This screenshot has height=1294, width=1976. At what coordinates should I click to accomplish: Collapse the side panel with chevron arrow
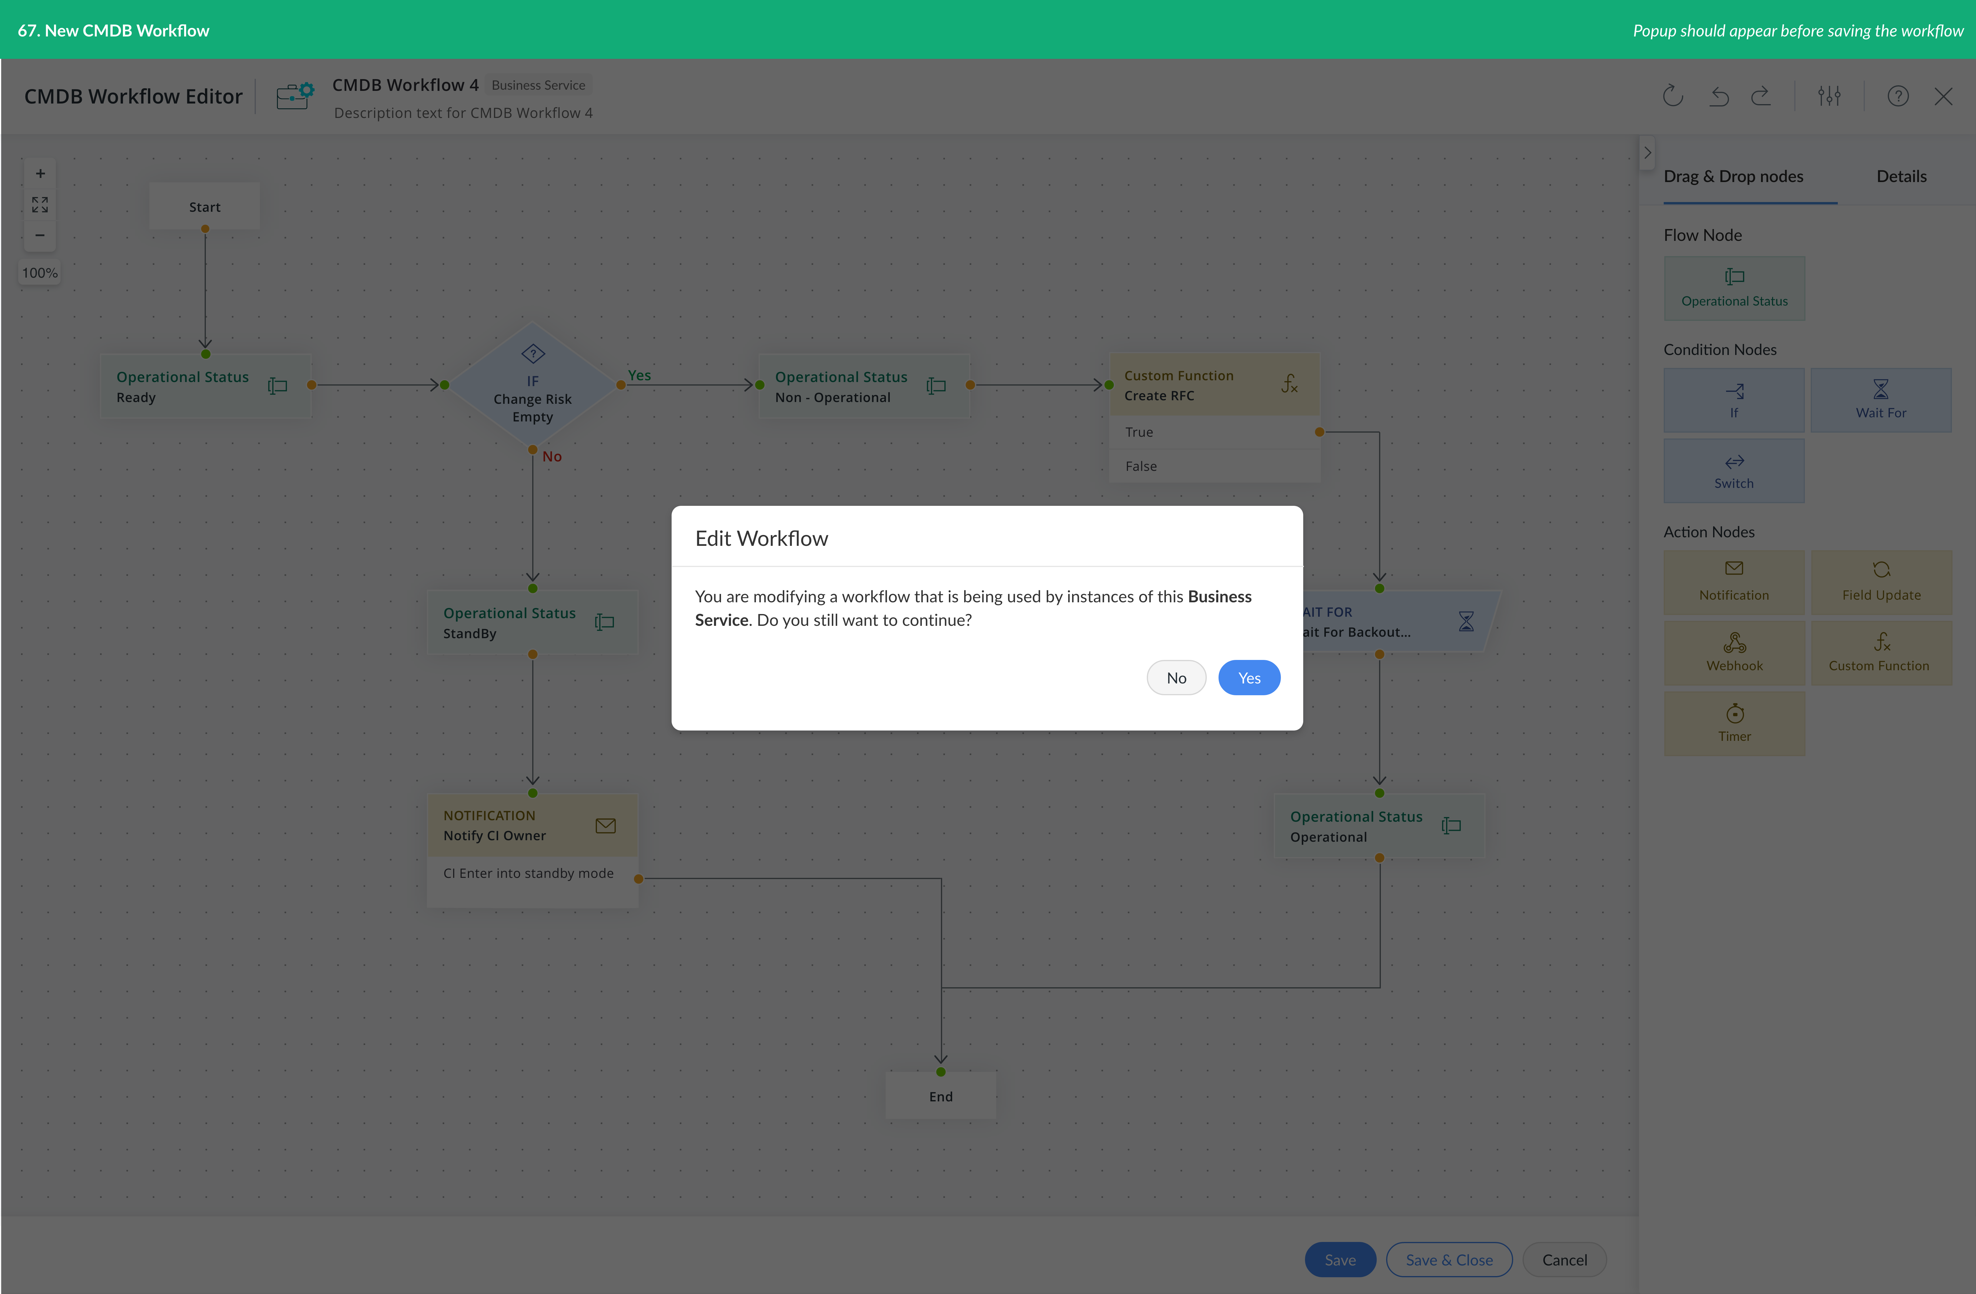(x=1647, y=153)
